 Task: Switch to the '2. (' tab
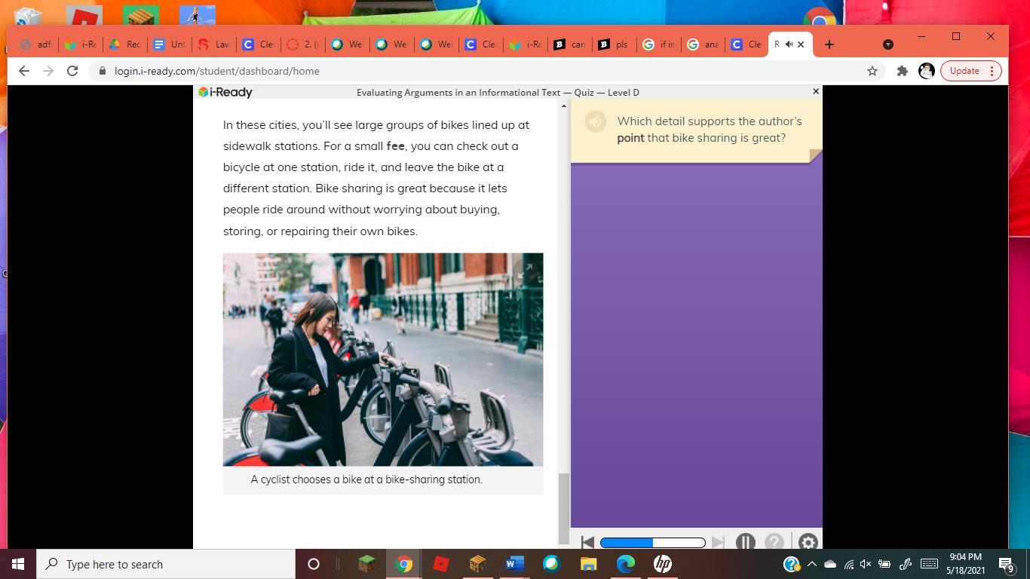pos(303,44)
